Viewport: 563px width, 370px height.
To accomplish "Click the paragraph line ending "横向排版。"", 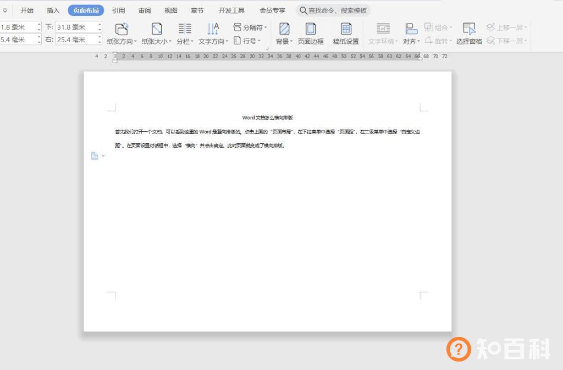I will coord(200,145).
